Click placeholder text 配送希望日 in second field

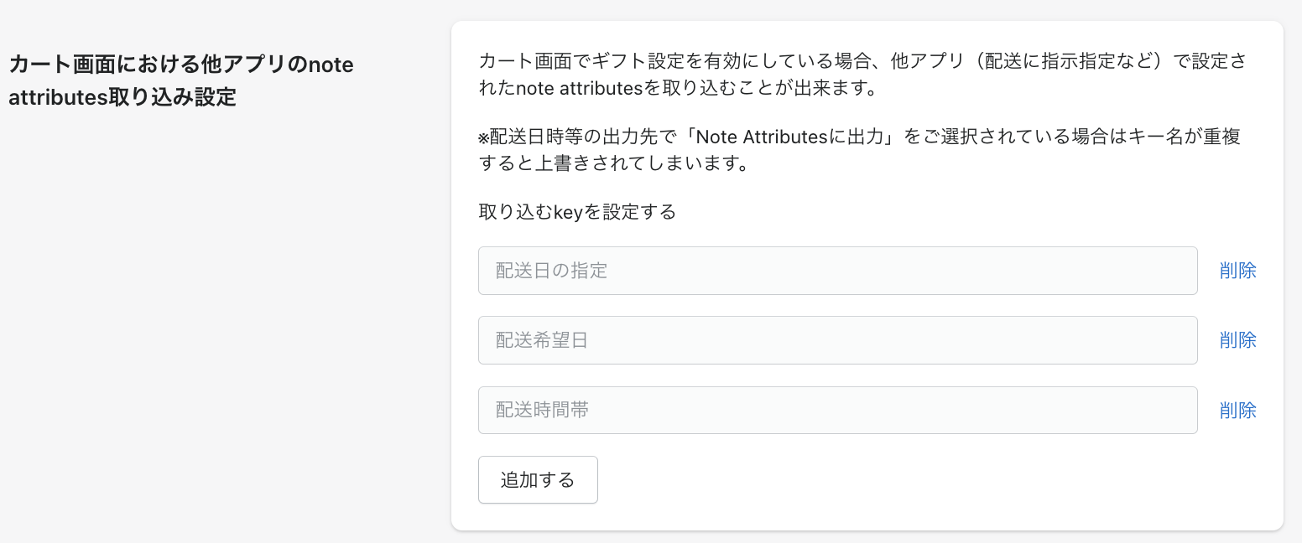coord(541,340)
